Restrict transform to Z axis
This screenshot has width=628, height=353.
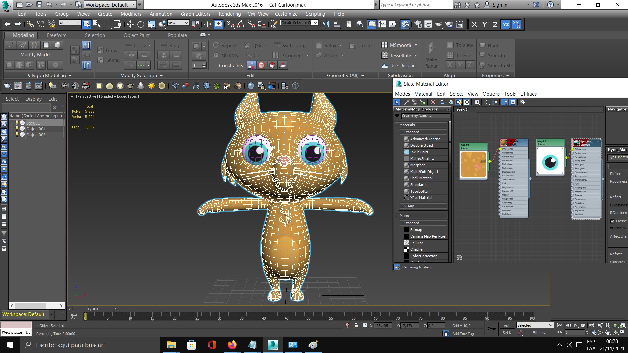point(495,24)
